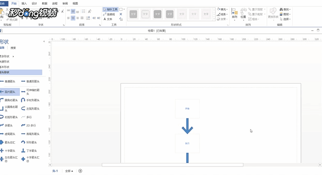Click the rotate text icon
The width and height of the screenshot is (322, 175).
pyautogui.click(x=89, y=11)
